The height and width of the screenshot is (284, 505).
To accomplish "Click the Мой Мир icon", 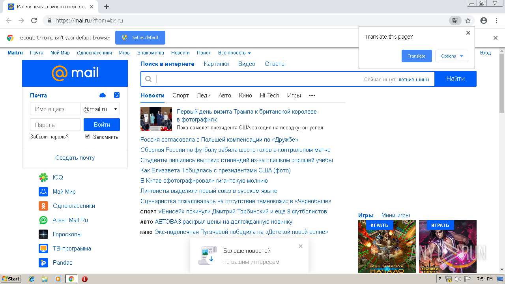I will point(43,192).
